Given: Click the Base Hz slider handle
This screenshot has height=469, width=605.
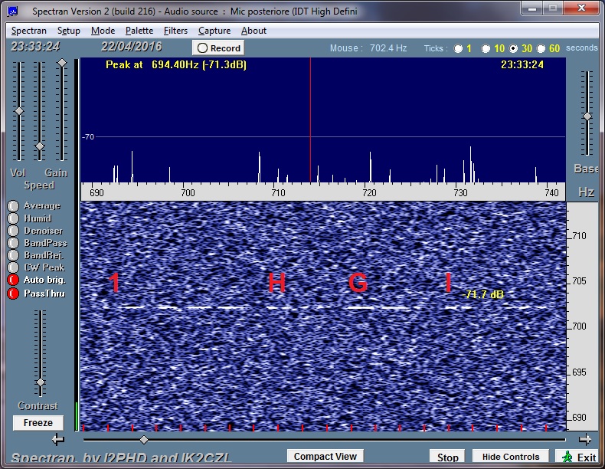Looking at the screenshot, I should click(587, 116).
